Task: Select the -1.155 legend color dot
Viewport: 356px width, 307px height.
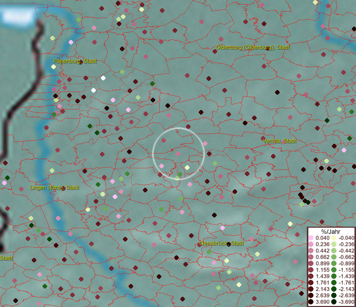Action: click(334, 270)
